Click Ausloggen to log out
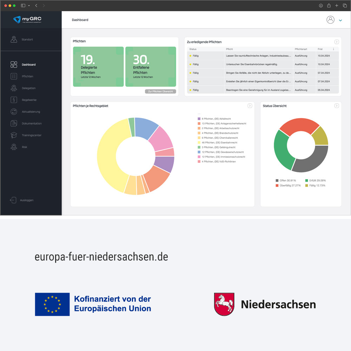 26,200
